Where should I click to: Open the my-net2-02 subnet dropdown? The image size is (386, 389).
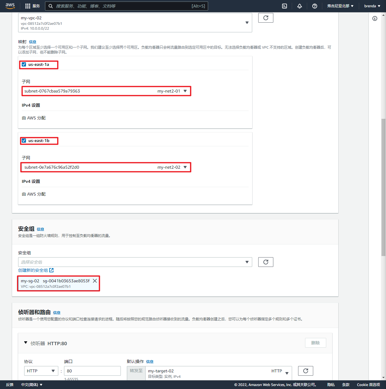pos(106,167)
